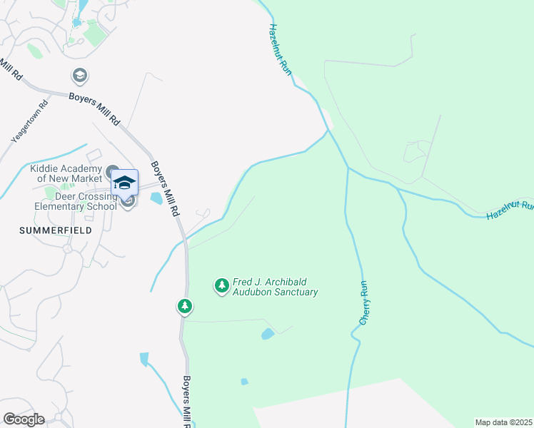Click the Yeagertown Rd street label
The image size is (534, 428).
(30, 121)
